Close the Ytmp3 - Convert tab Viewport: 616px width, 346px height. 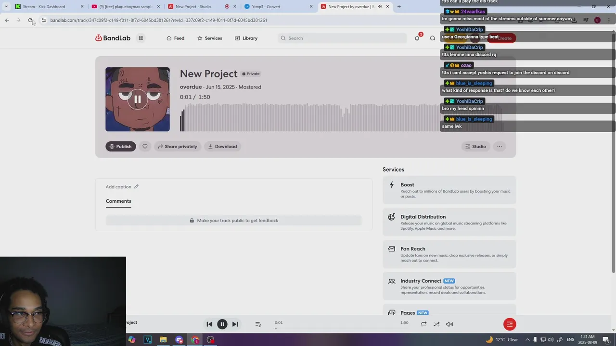311,7
